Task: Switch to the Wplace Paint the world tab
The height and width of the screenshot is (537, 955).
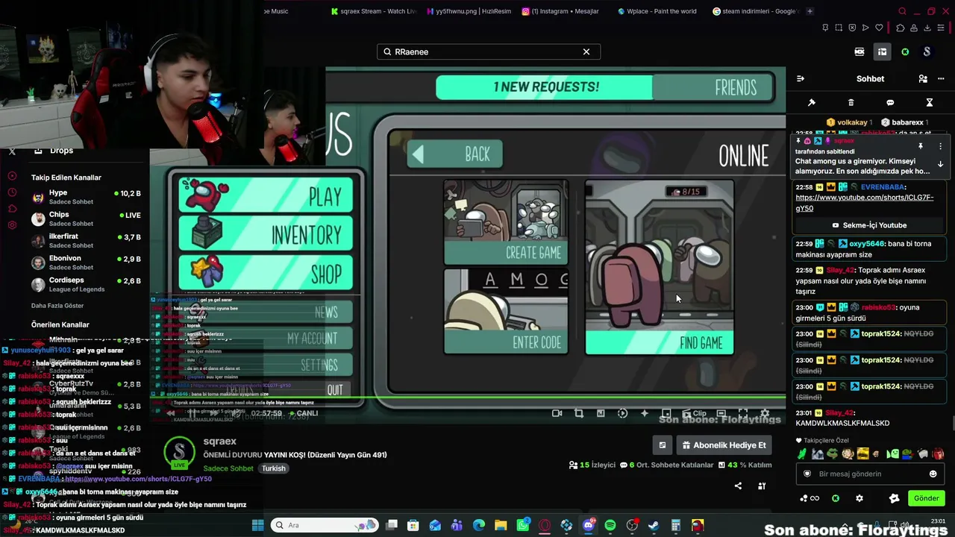Action: (657, 11)
